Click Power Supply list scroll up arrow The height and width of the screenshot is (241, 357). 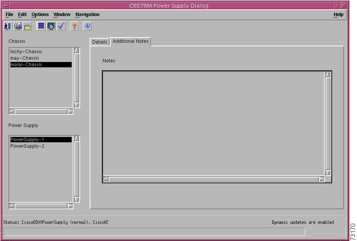click(x=77, y=138)
